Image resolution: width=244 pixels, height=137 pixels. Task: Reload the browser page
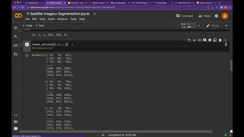pos(23,8)
